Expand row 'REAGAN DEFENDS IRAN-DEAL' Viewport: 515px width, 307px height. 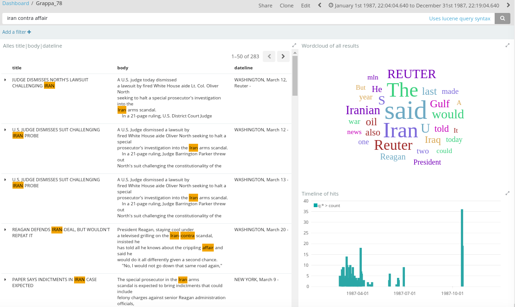5,229
